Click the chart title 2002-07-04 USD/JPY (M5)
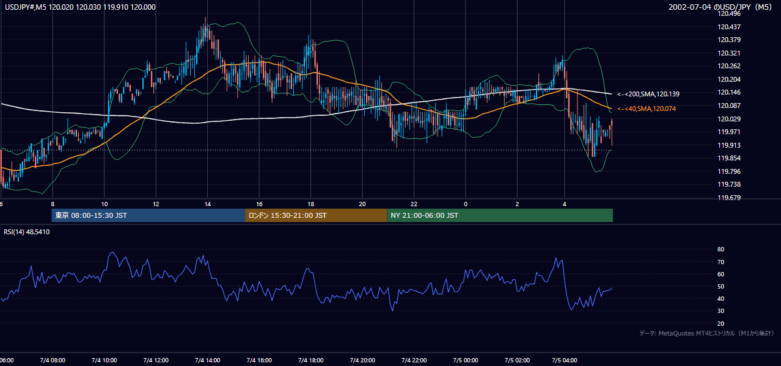Viewport: 781px width, 366px height. coord(721,7)
